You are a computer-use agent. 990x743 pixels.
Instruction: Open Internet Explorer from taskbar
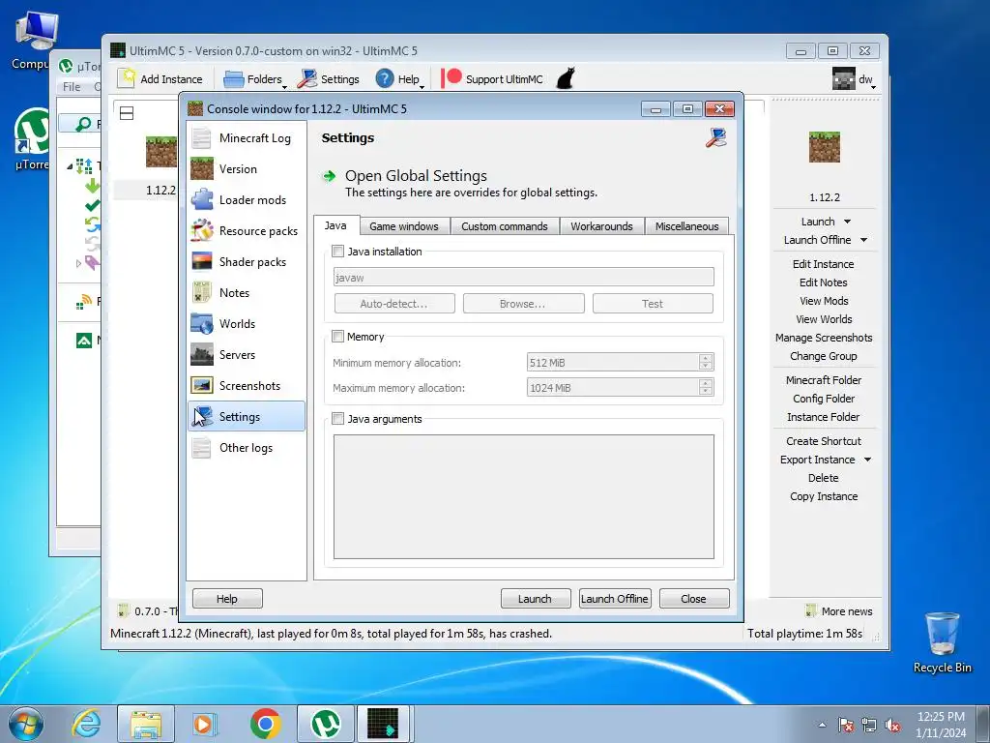coord(86,724)
